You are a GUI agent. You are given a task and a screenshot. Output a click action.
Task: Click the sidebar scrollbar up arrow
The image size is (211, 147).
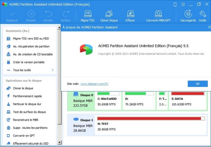pos(59,27)
